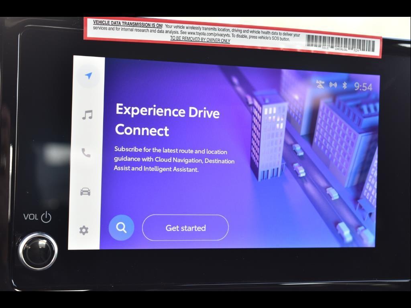This screenshot has height=308, width=411.
Task: Click the Vehicle Data Transmission Is On notice
Action: (128, 24)
